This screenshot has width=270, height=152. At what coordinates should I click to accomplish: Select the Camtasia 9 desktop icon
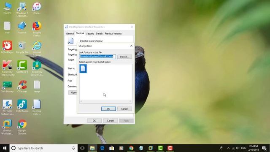[x=22, y=67]
